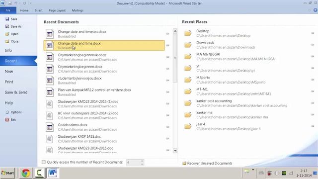The height and width of the screenshot is (179, 318).
Task: Select Recent in the backstage menu
Action: tap(18, 61)
